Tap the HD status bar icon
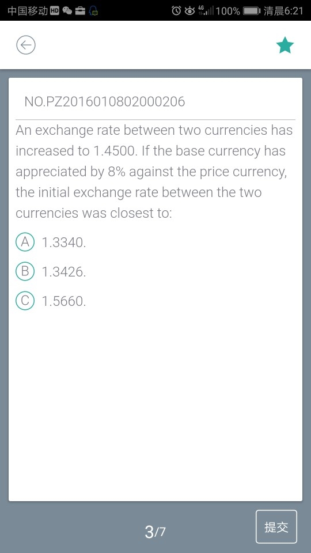Viewport: 311px width, 553px height. 55,11
